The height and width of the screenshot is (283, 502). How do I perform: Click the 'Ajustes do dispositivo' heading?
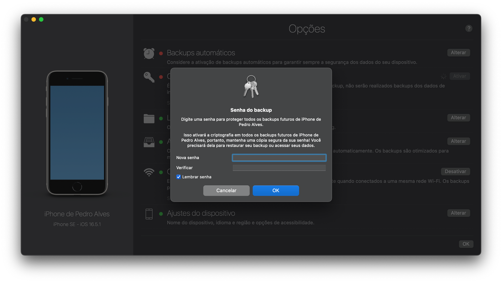201,213
